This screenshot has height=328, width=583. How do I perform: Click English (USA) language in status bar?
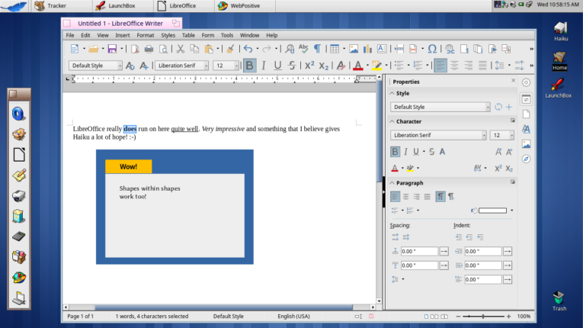[293, 316]
